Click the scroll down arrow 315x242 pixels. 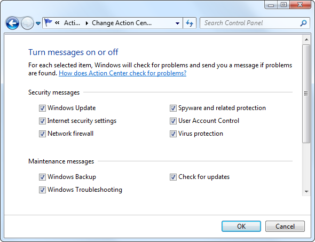306,192
